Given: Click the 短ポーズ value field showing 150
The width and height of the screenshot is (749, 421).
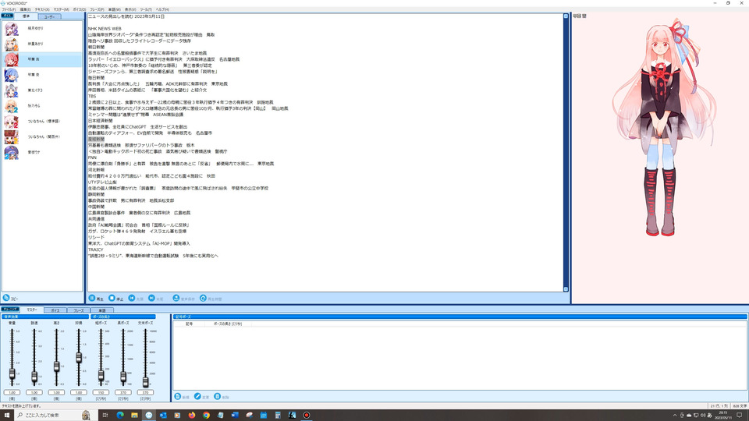Looking at the screenshot, I should click(101, 392).
